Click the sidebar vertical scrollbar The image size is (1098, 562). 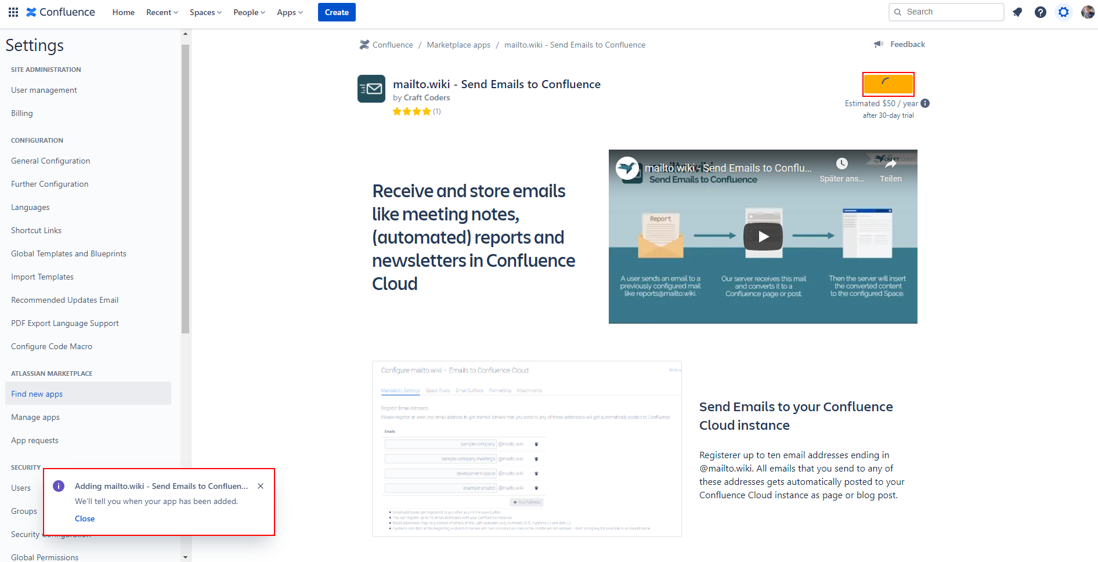[185, 191]
